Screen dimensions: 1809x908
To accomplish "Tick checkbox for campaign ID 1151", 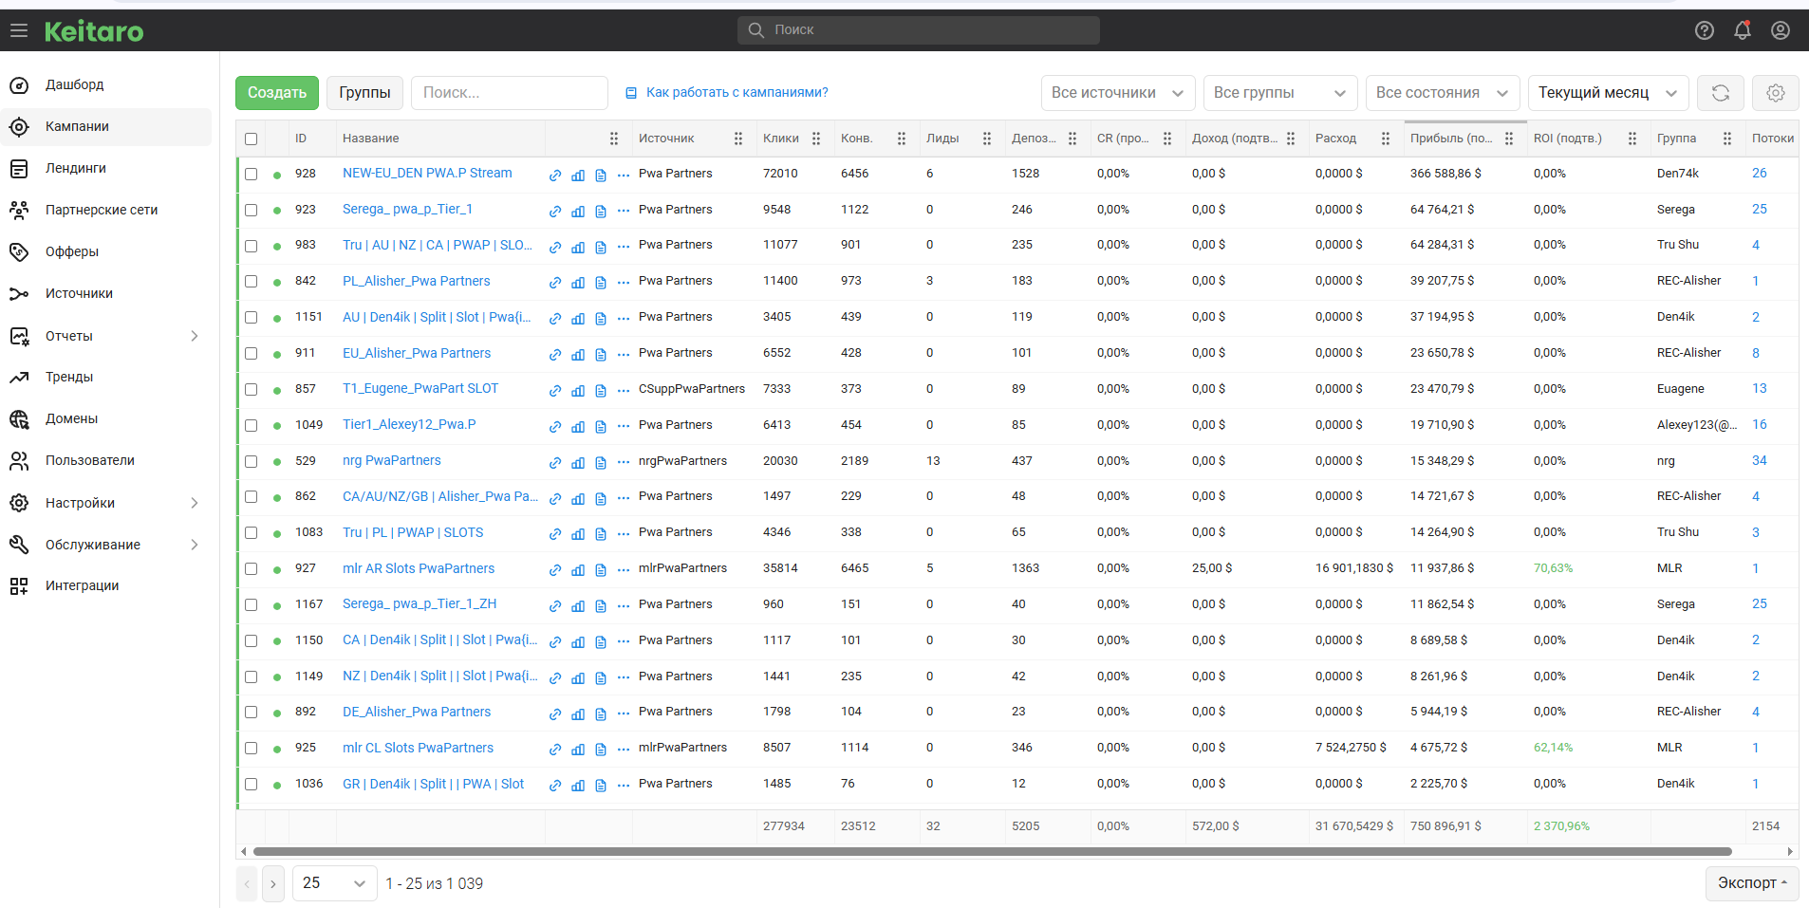I will [x=251, y=317].
